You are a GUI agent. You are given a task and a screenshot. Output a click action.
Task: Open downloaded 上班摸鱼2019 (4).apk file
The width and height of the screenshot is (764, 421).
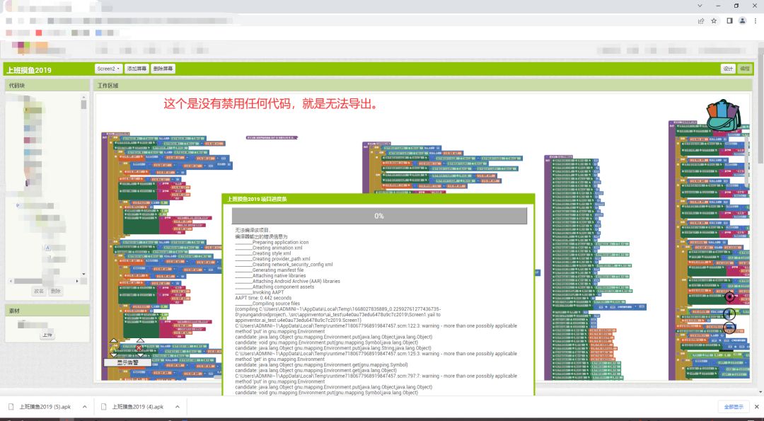click(137, 407)
